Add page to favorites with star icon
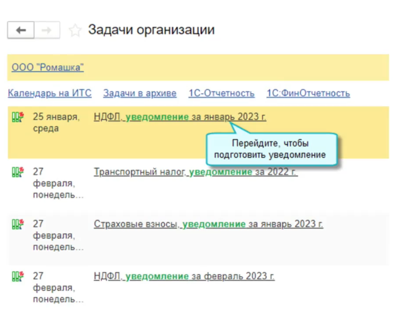This screenshot has width=399, height=317. click(75, 31)
